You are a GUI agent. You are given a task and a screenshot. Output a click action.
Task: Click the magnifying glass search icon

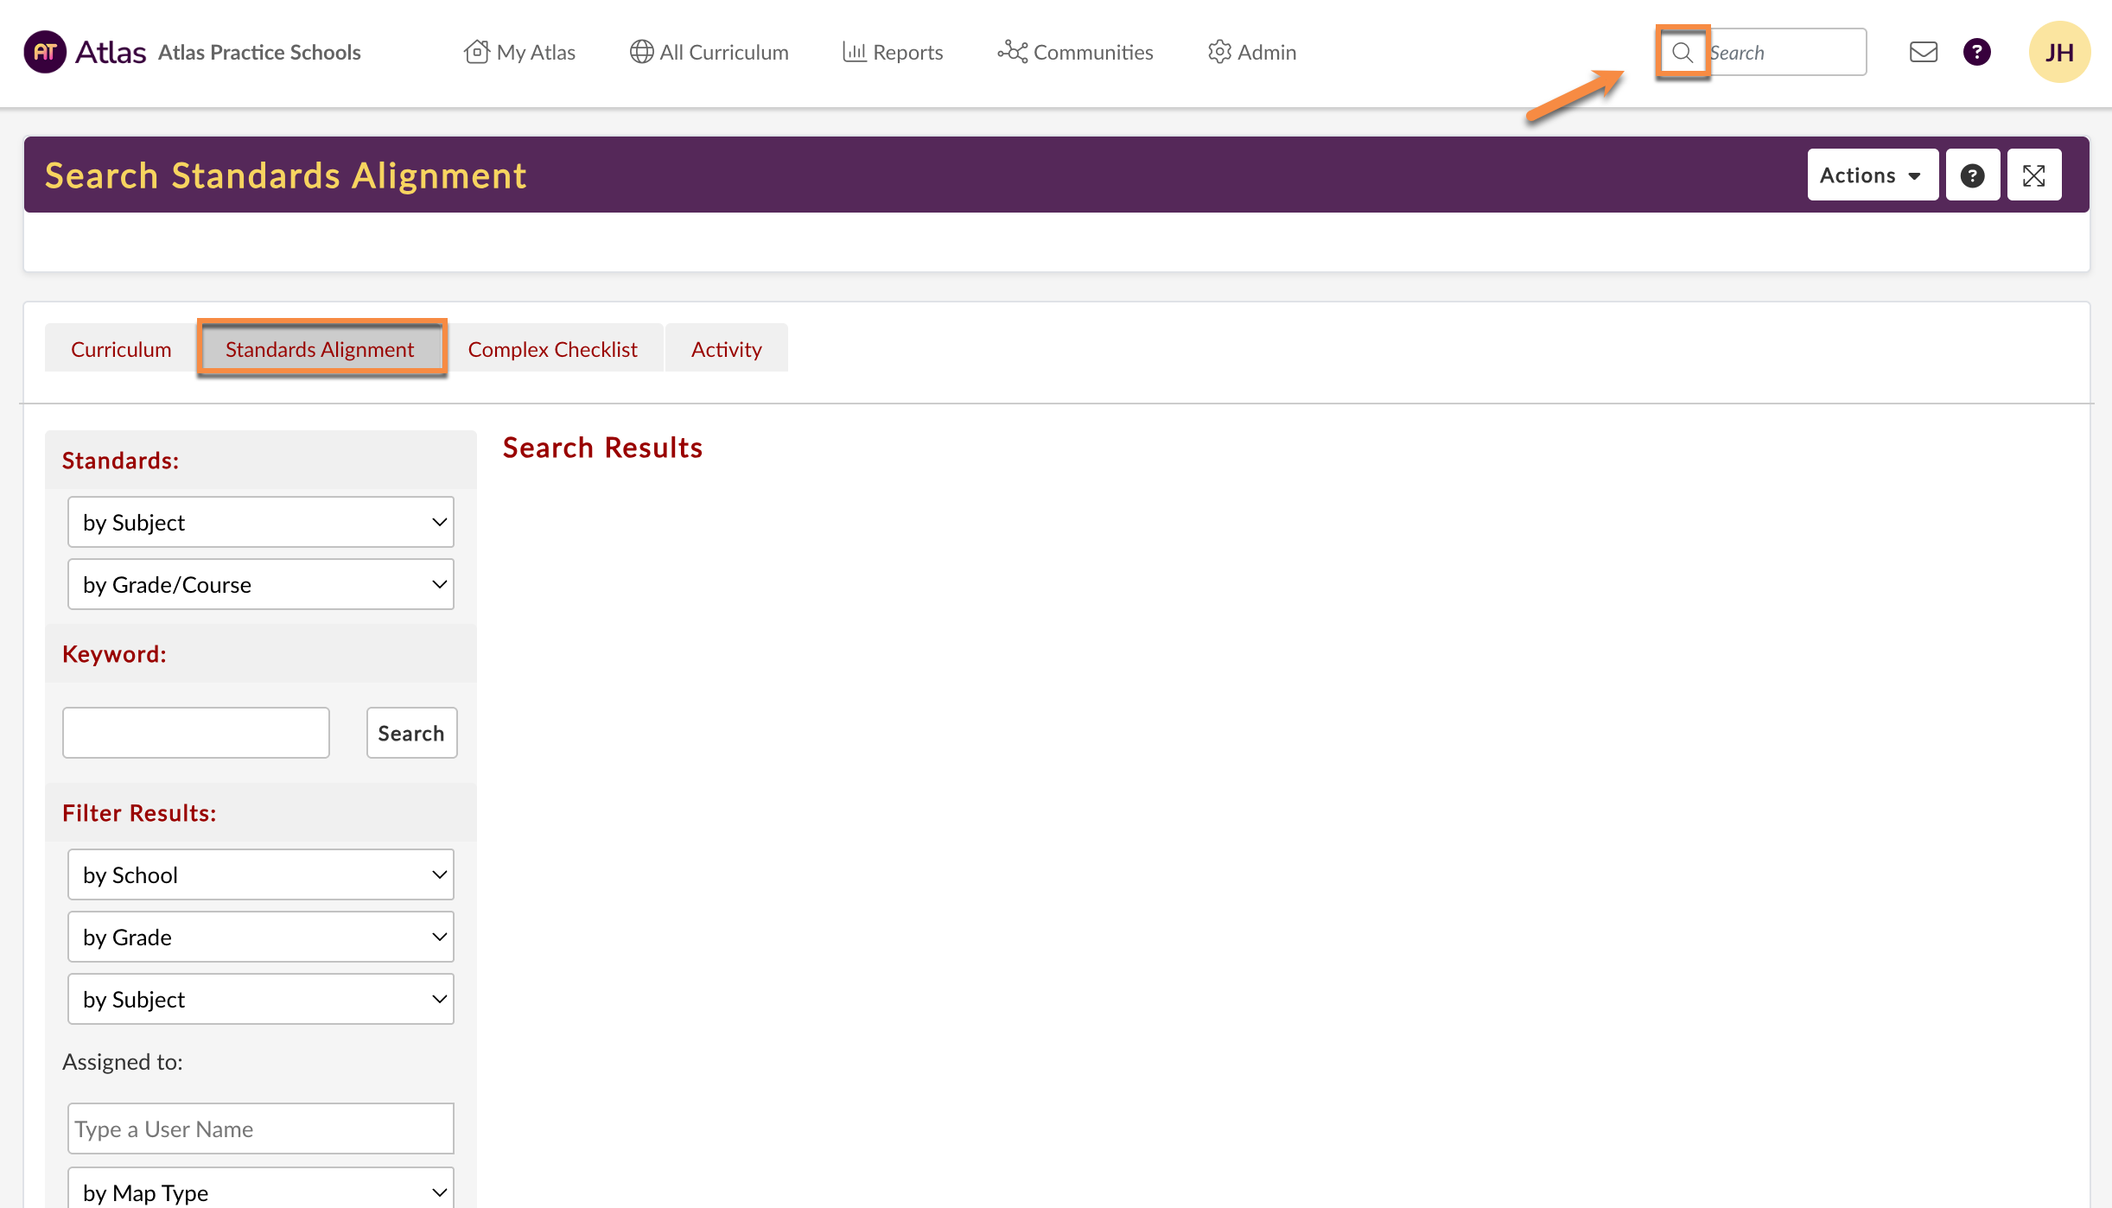point(1682,53)
